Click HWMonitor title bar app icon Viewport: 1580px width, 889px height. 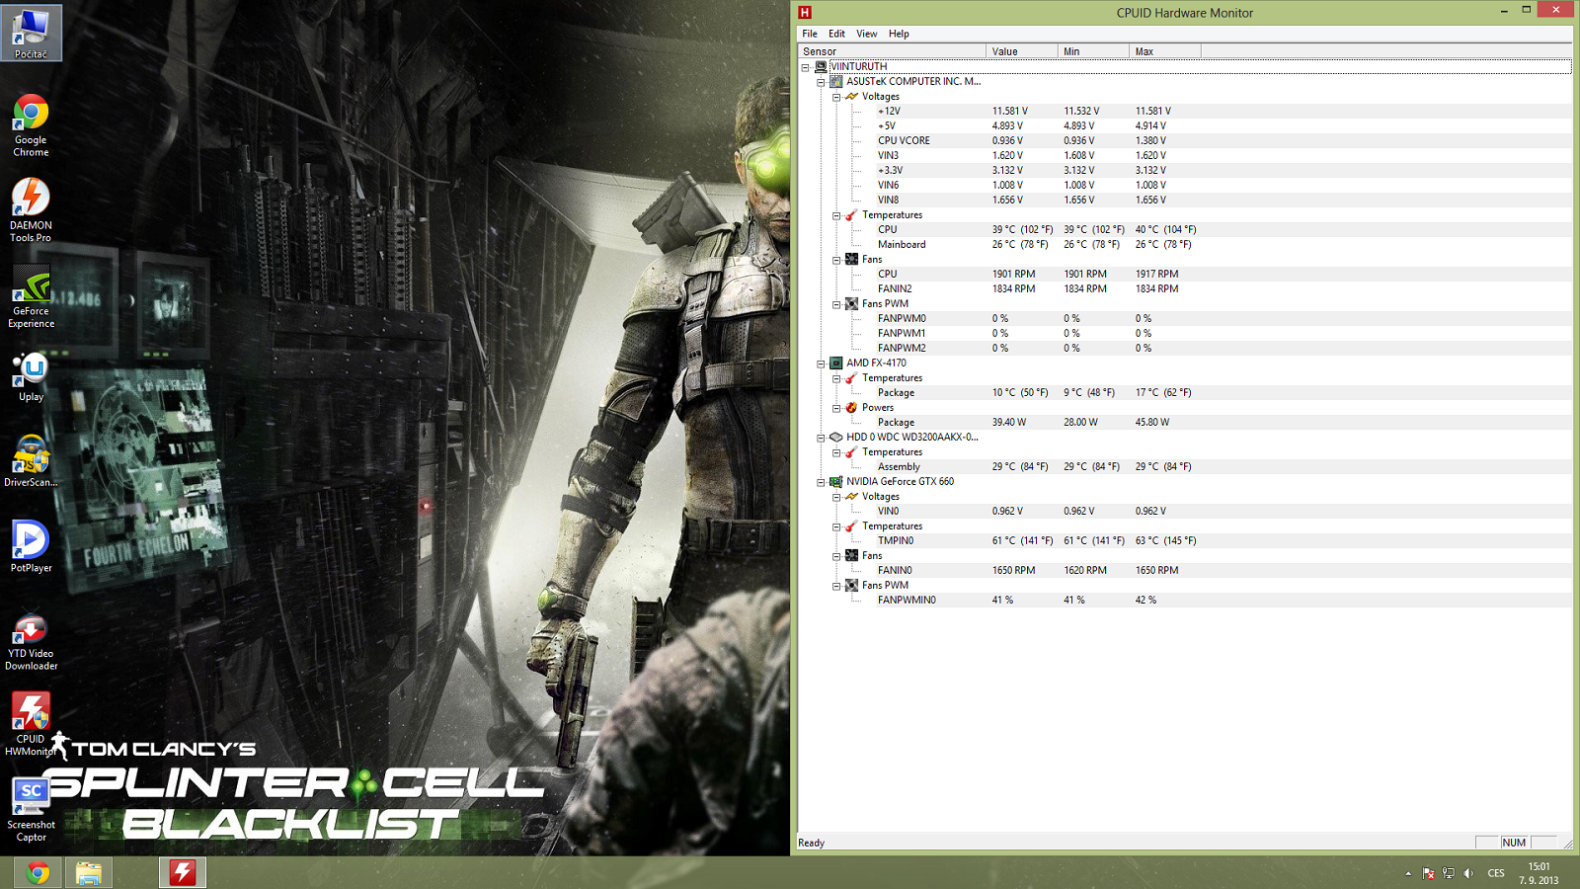805,12
